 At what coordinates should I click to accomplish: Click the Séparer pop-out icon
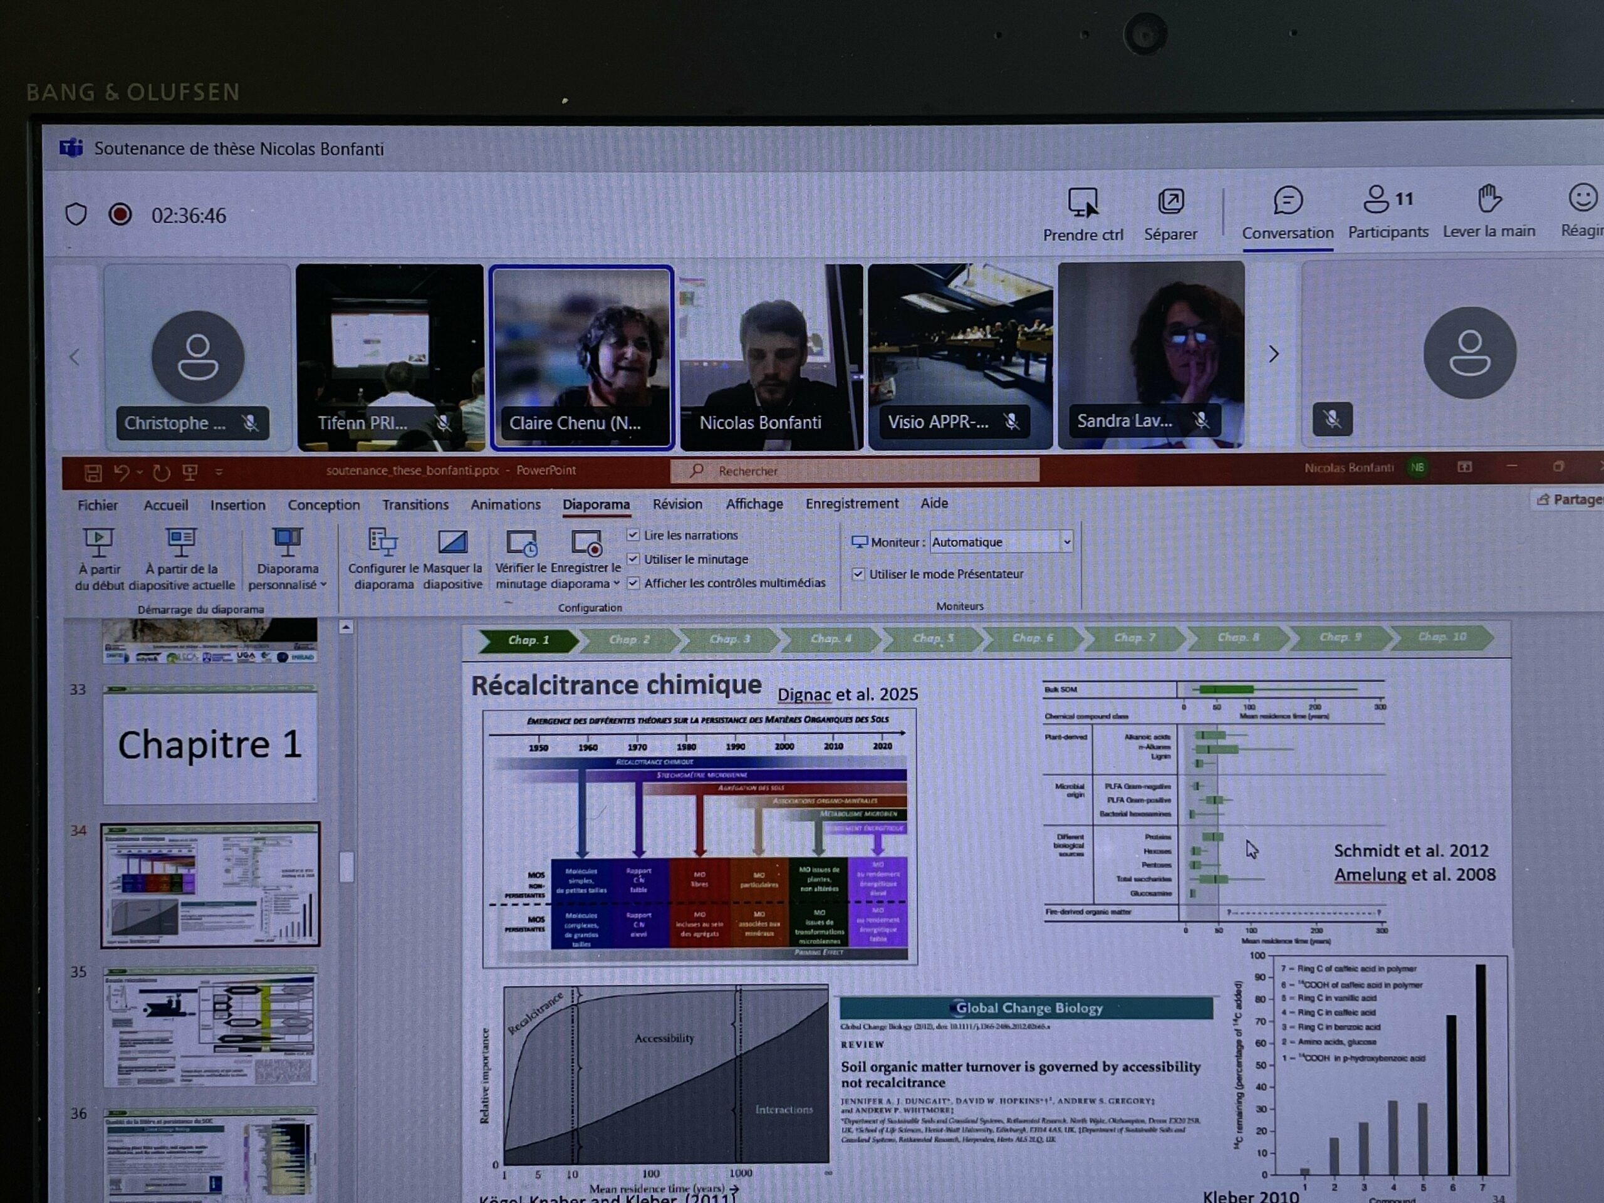click(x=1170, y=202)
